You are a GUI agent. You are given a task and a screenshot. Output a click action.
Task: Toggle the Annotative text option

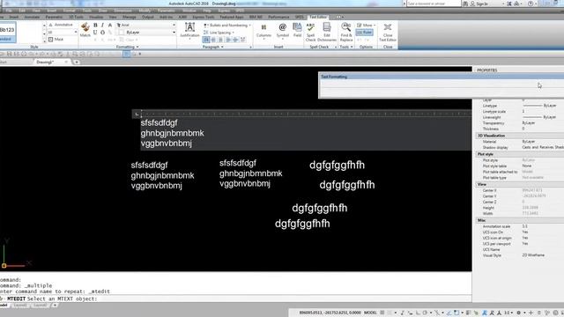[x=61, y=25]
